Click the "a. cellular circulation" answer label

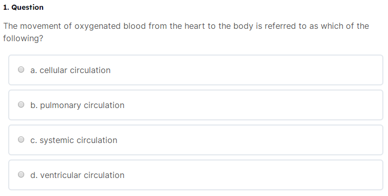pos(70,70)
